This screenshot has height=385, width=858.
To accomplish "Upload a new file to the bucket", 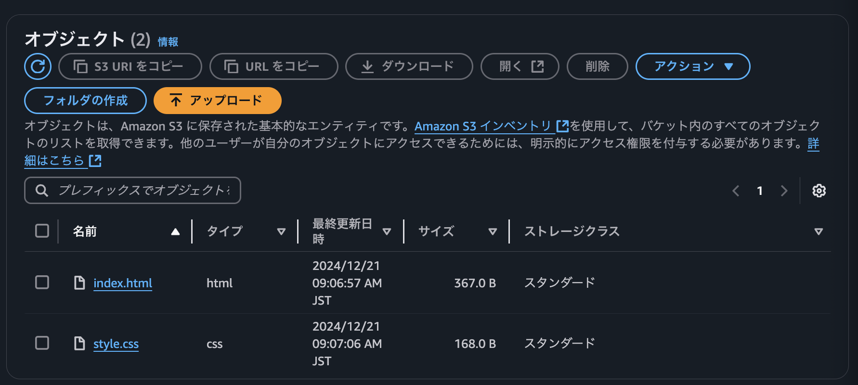I will [x=217, y=101].
